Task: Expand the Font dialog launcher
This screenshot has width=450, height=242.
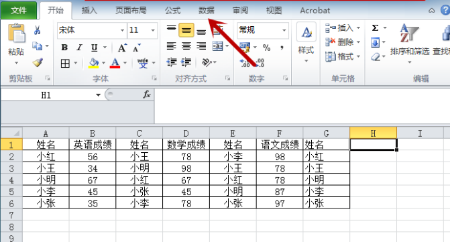Action: 154,78
